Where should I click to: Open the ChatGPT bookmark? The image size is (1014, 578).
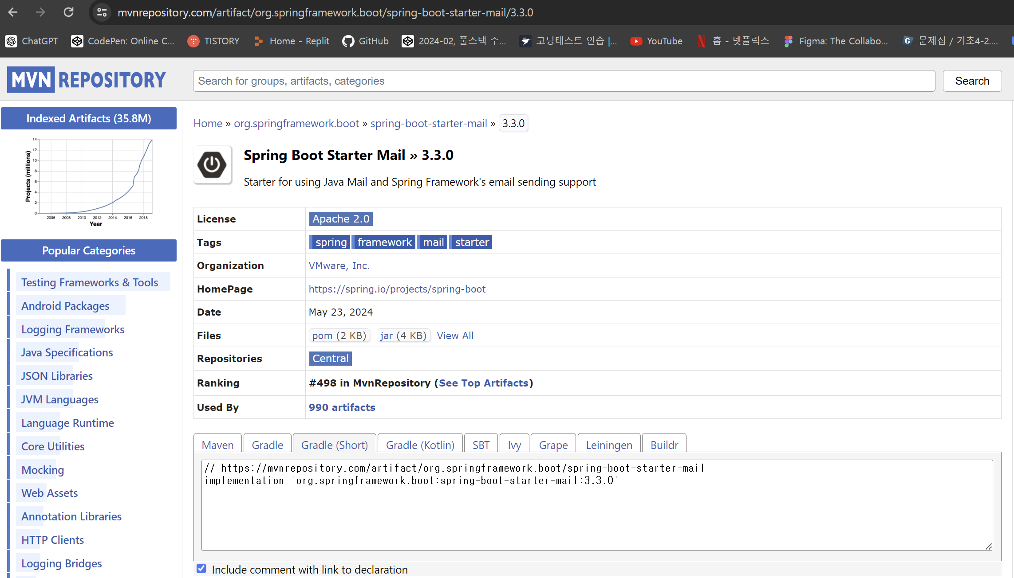pyautogui.click(x=32, y=41)
